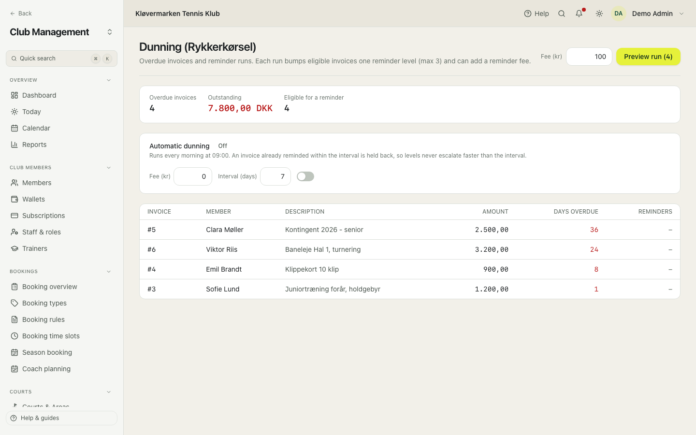Screen dimensions: 696x435
Task: Click the Members people icon
Action: coord(14,183)
